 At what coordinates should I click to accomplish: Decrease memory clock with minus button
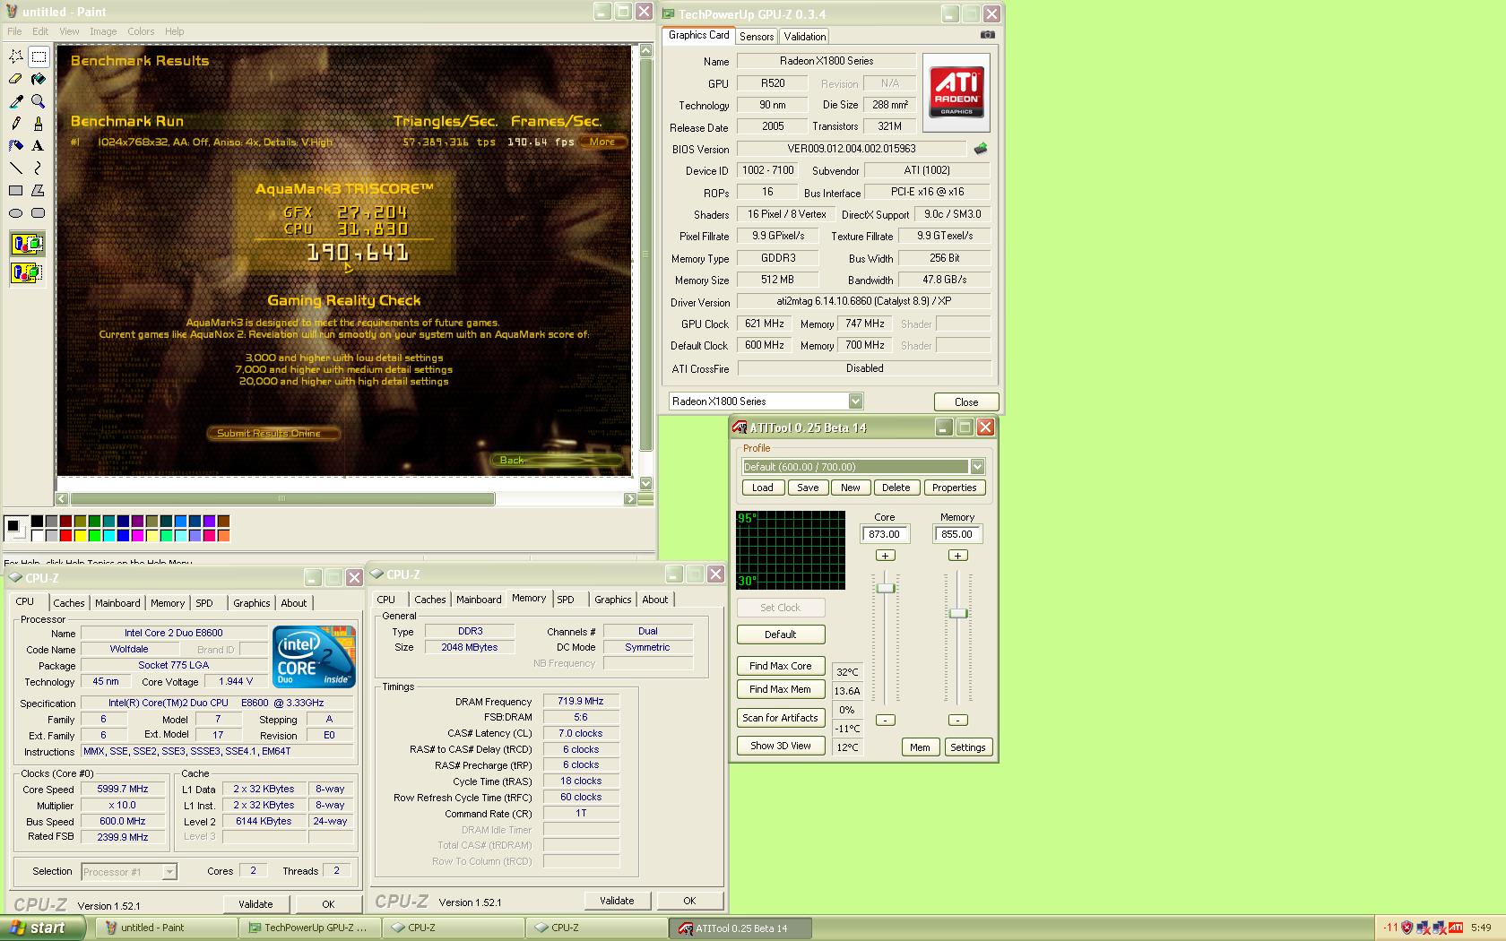click(x=958, y=720)
